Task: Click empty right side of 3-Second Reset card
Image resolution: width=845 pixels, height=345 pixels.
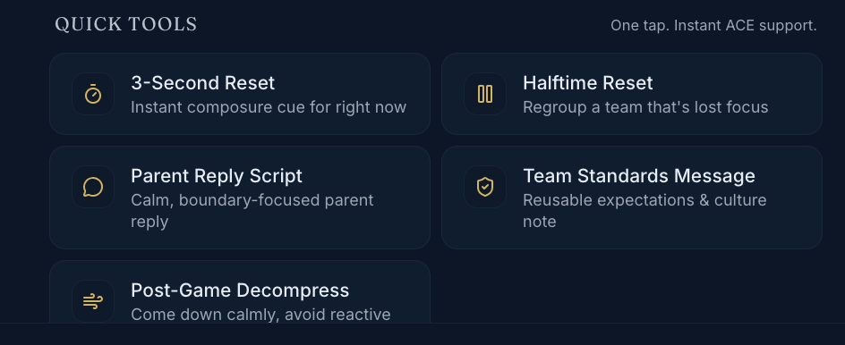Action: click(419, 94)
